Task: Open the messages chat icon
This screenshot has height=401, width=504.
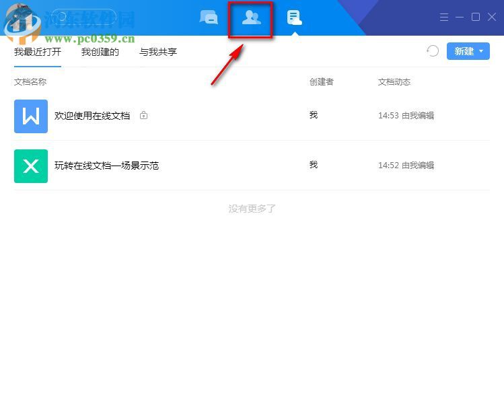Action: 209,17
